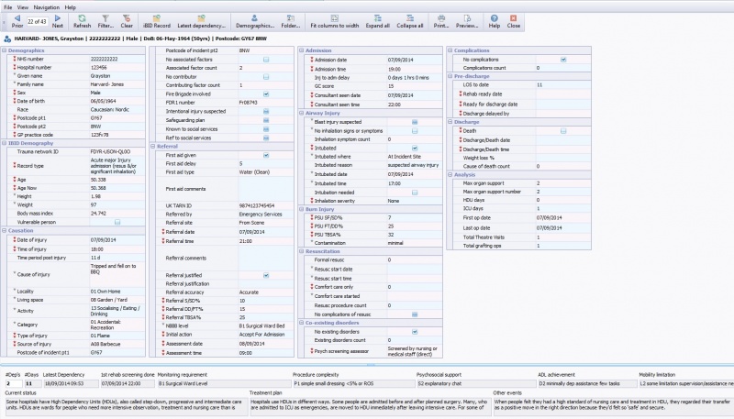Select the NBBB level value
This screenshot has height=419, width=734.
266,325
